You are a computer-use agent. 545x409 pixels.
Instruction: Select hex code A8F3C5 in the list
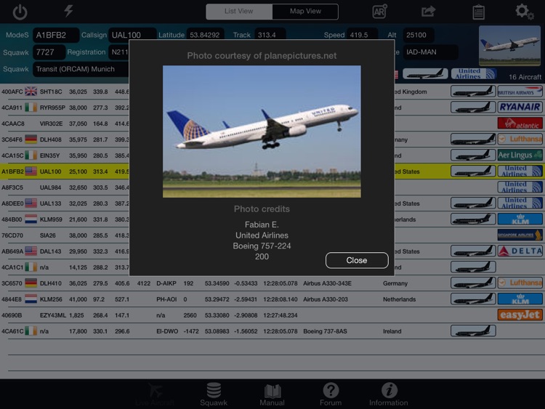pyautogui.click(x=12, y=187)
